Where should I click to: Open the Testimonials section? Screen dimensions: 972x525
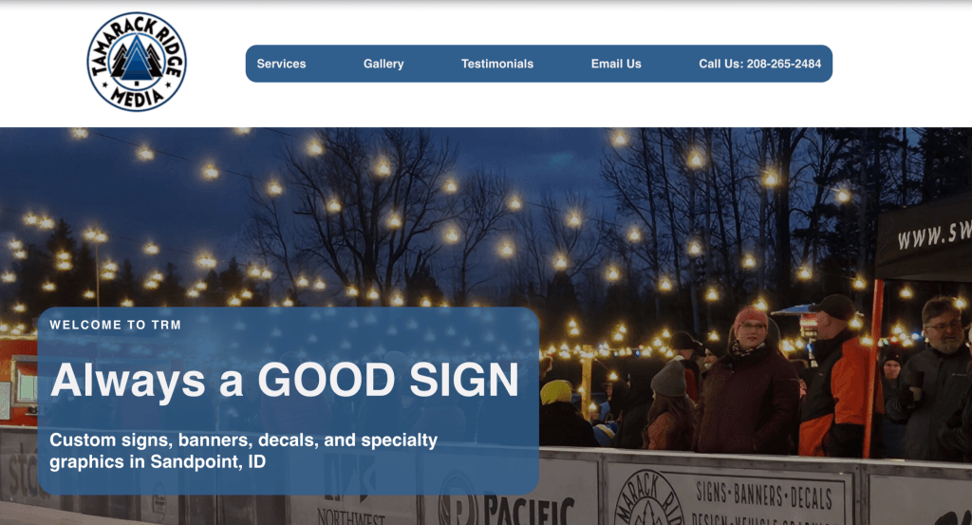(x=497, y=64)
